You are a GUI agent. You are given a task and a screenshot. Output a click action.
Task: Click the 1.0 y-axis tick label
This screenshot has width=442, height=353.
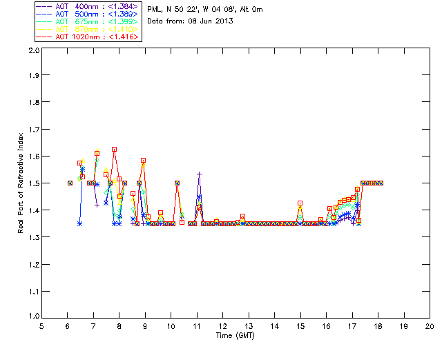click(34, 316)
